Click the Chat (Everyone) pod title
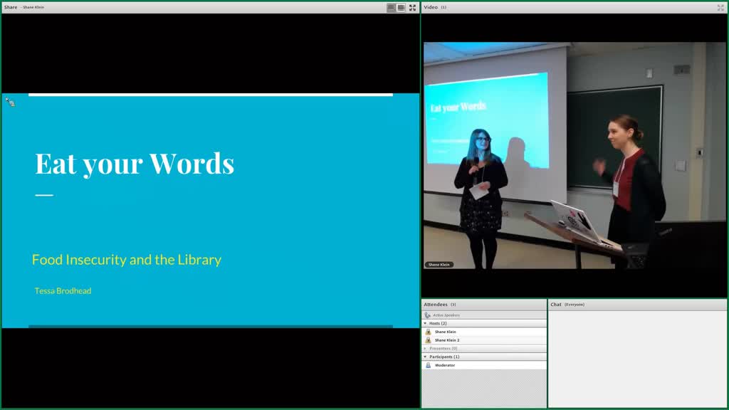729x410 pixels. click(x=567, y=305)
